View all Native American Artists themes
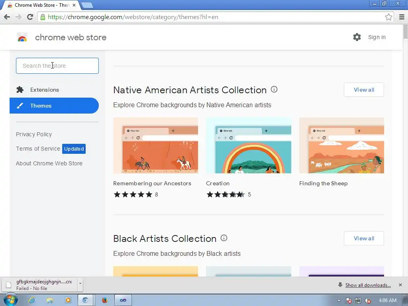This screenshot has width=408, height=306. click(364, 90)
